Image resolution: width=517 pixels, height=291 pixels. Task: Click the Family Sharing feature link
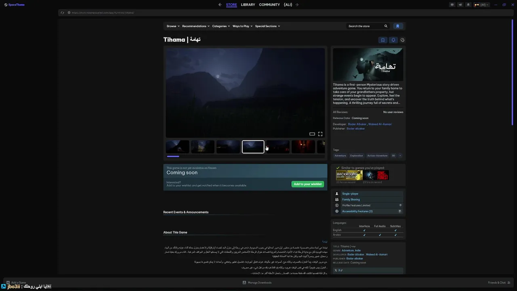351,199
